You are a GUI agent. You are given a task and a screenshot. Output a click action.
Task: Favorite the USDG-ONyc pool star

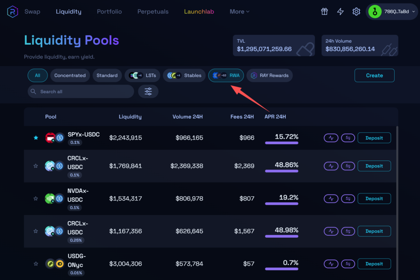click(x=36, y=264)
